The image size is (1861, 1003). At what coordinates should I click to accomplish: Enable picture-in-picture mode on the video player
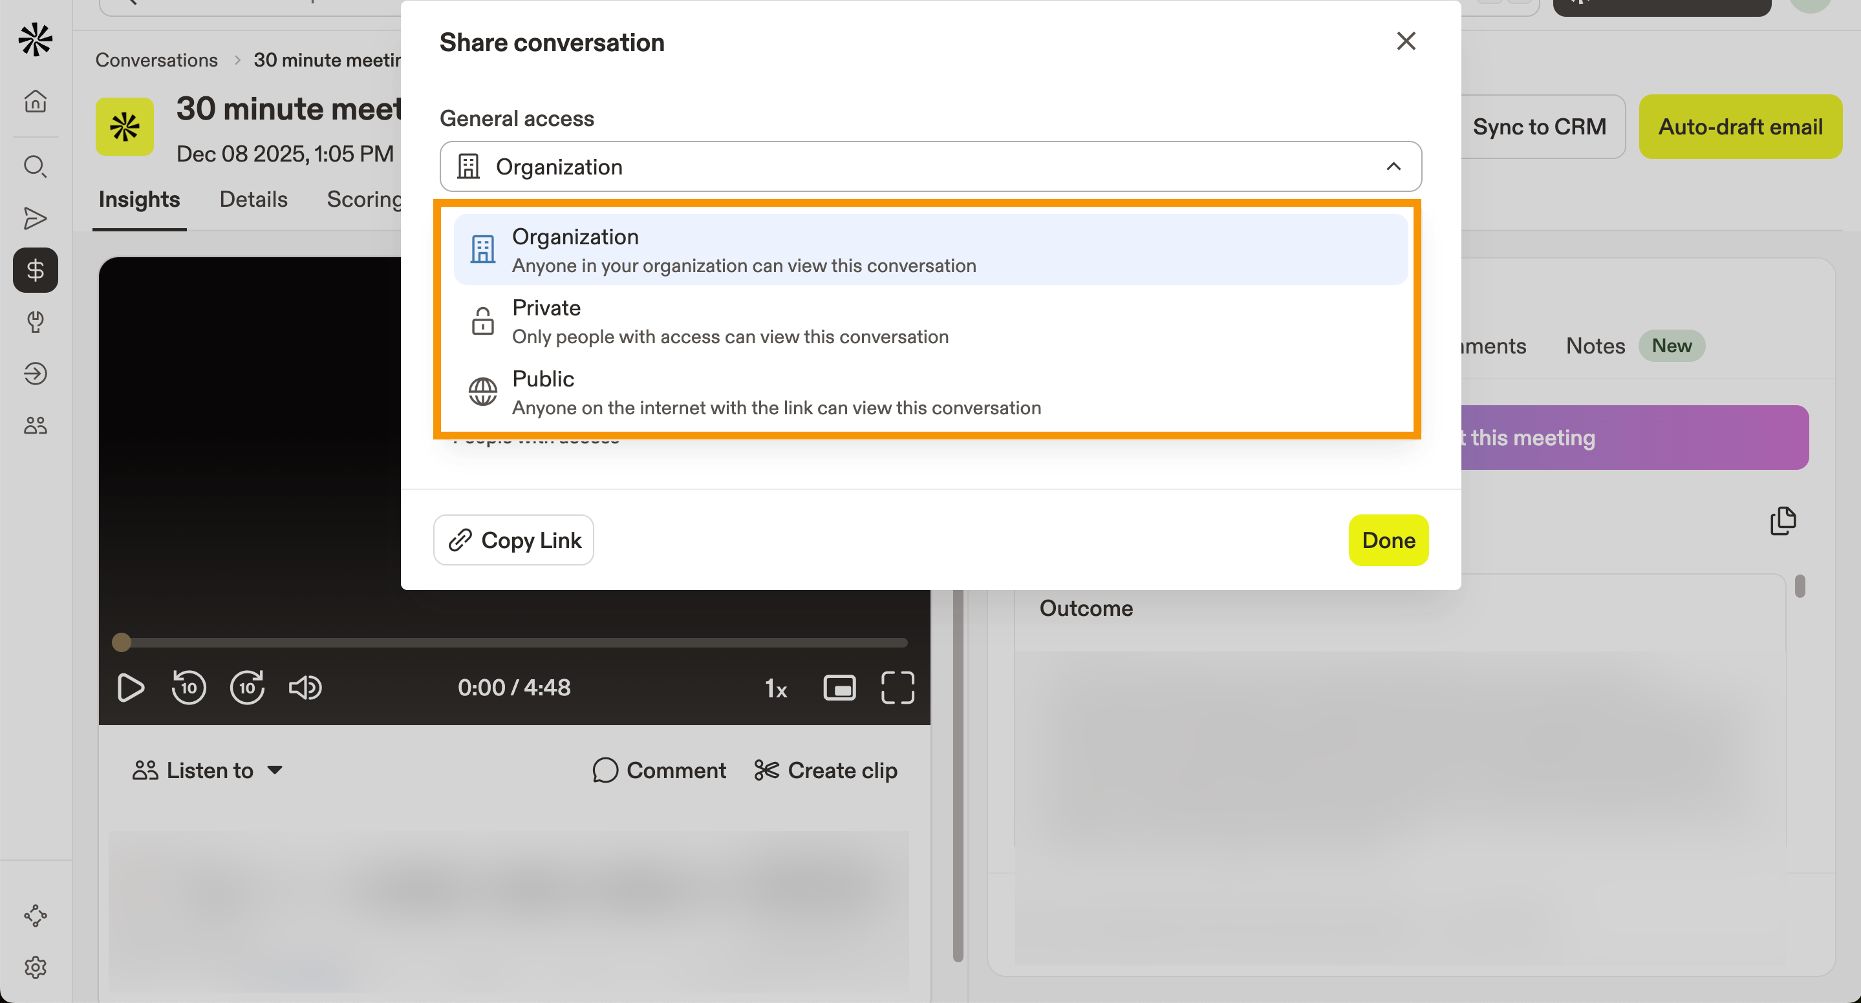[x=839, y=688]
